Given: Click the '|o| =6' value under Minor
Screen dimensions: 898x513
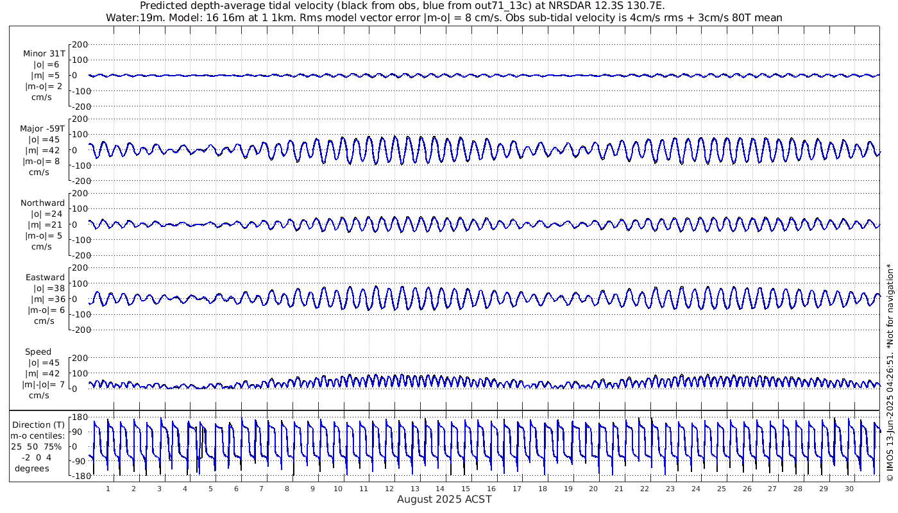Looking at the screenshot, I should 46,65.
